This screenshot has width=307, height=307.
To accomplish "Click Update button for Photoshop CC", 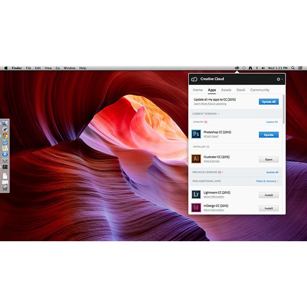I will coord(268,135).
